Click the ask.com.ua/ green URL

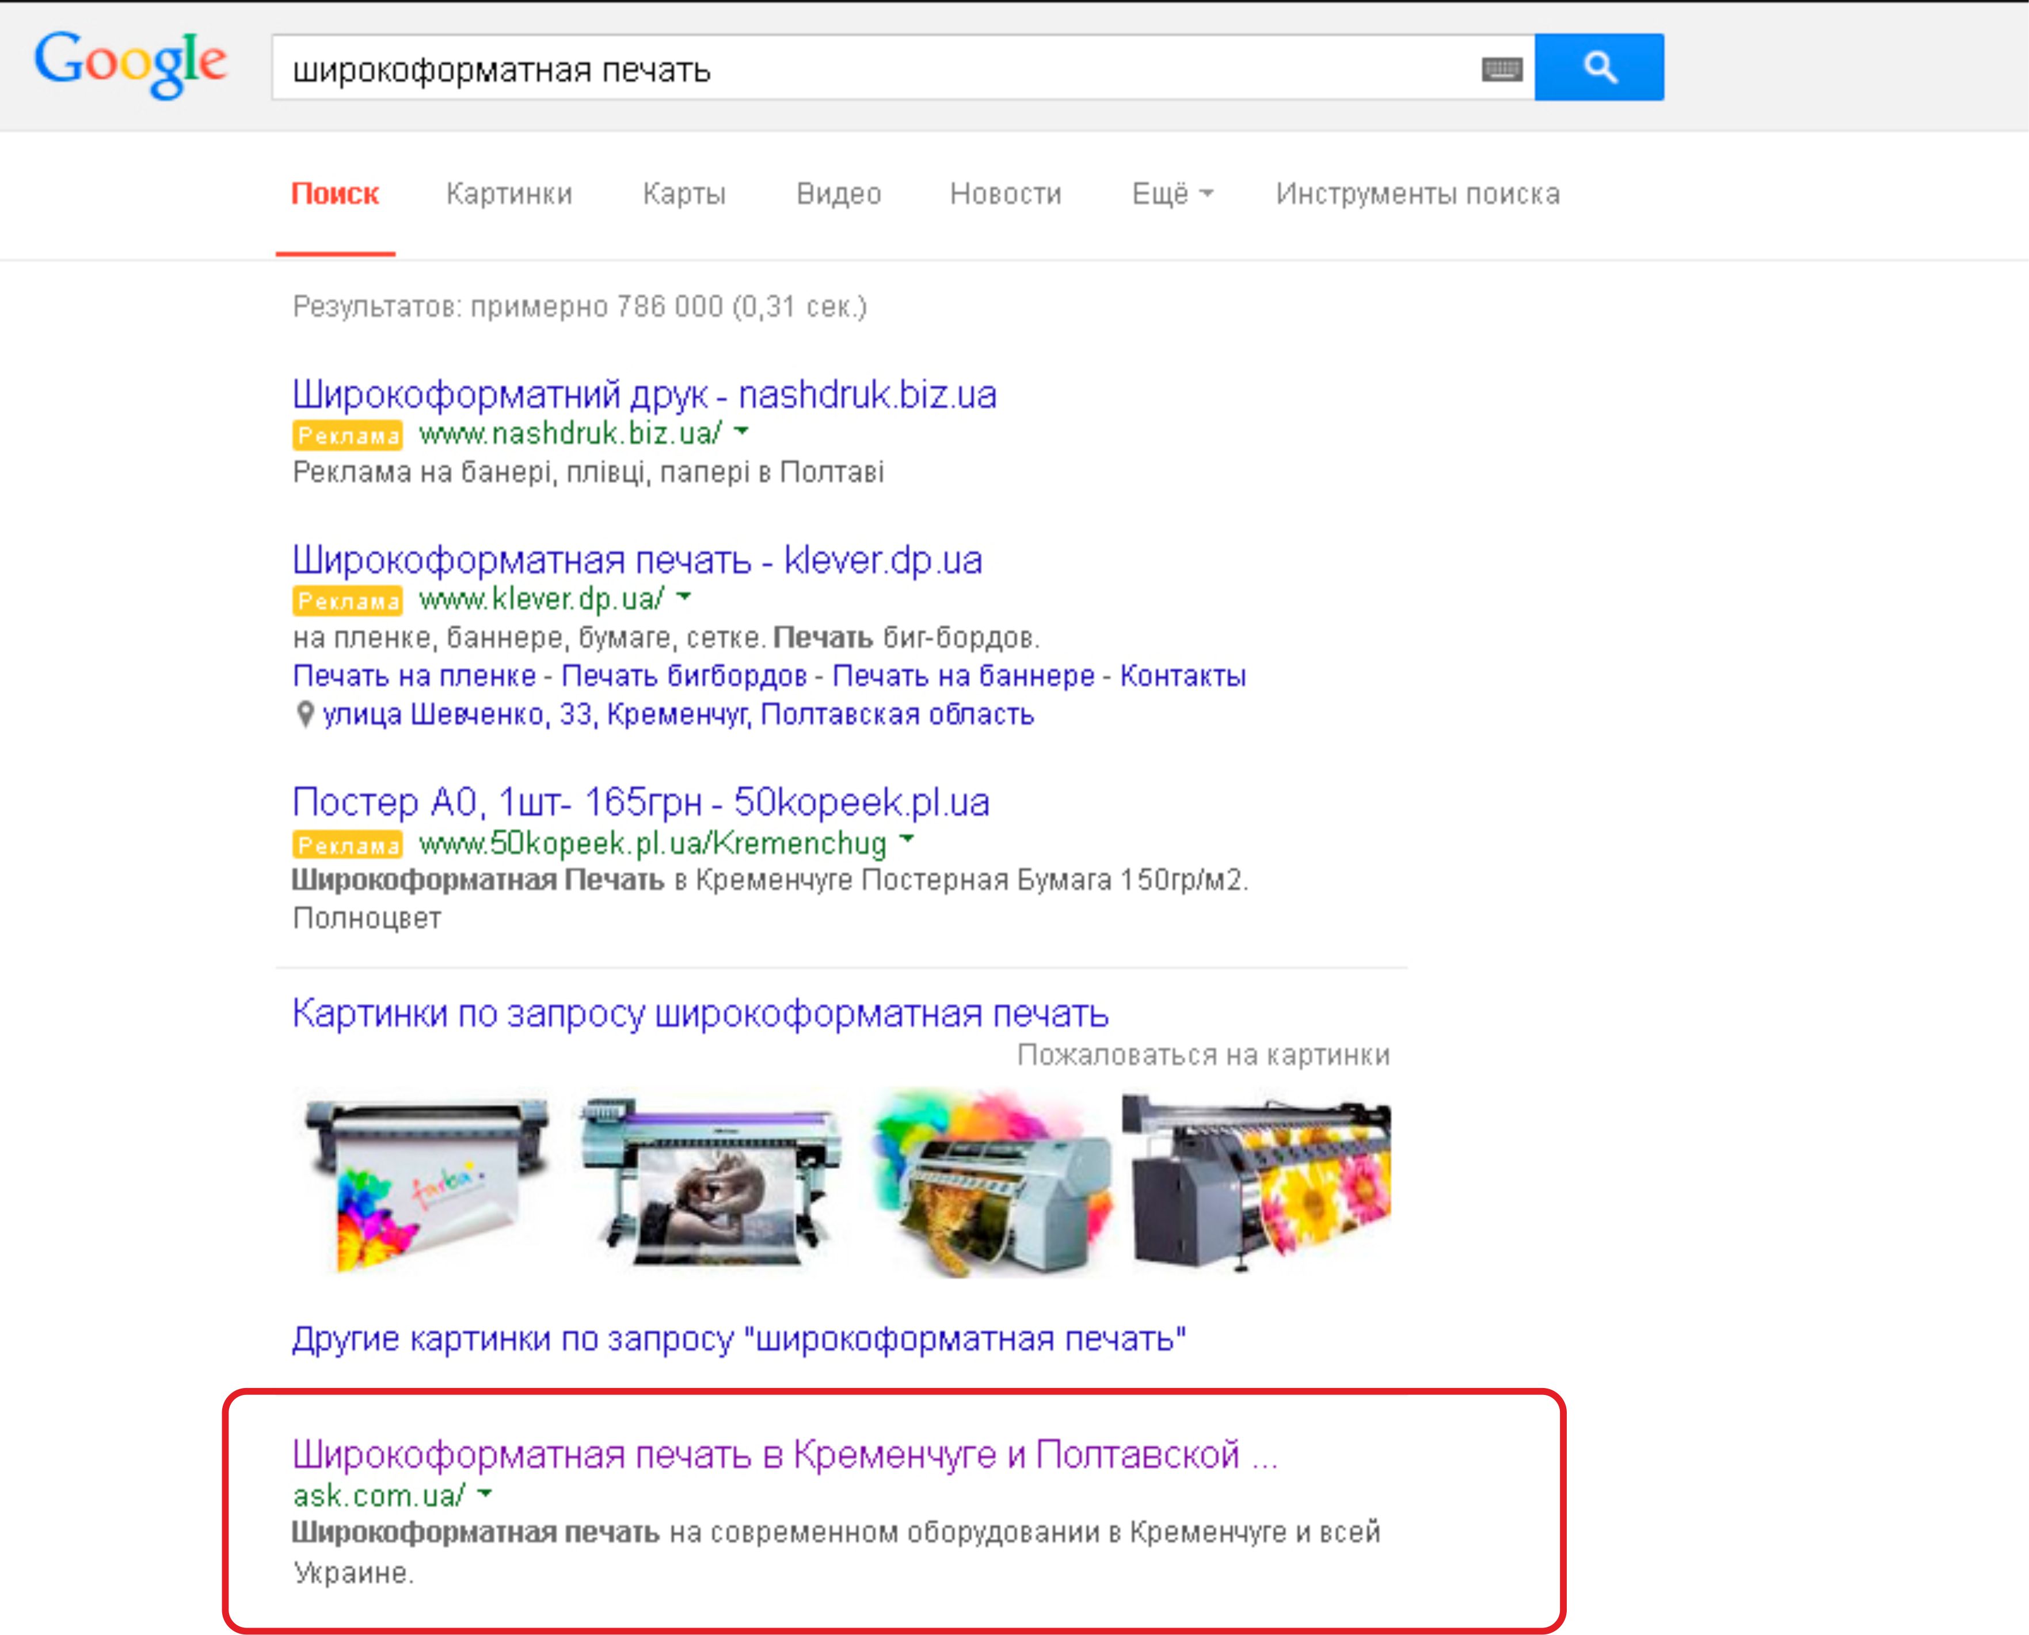(x=379, y=1496)
